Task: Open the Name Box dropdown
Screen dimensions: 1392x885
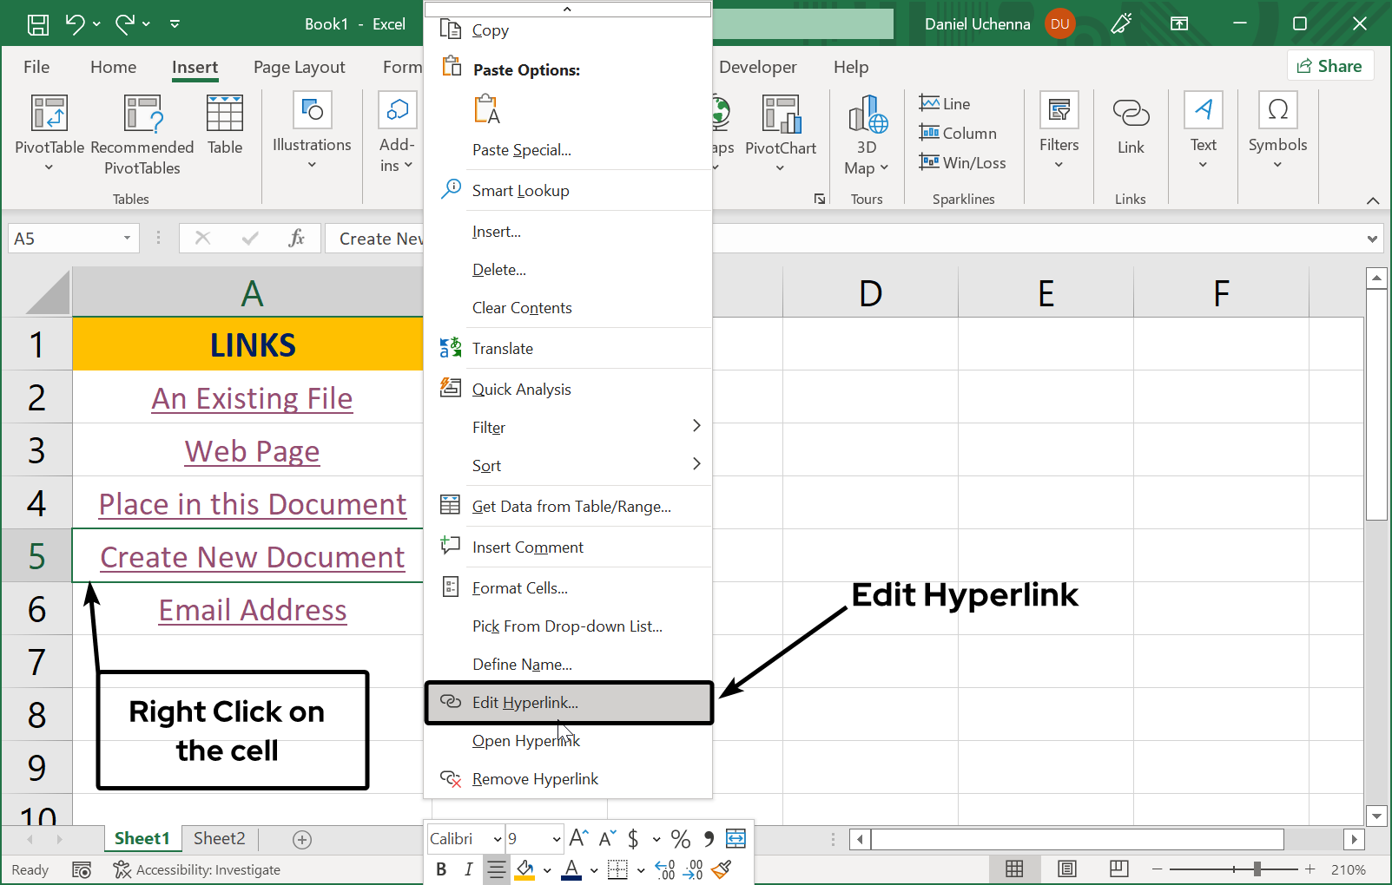Action: (x=127, y=238)
